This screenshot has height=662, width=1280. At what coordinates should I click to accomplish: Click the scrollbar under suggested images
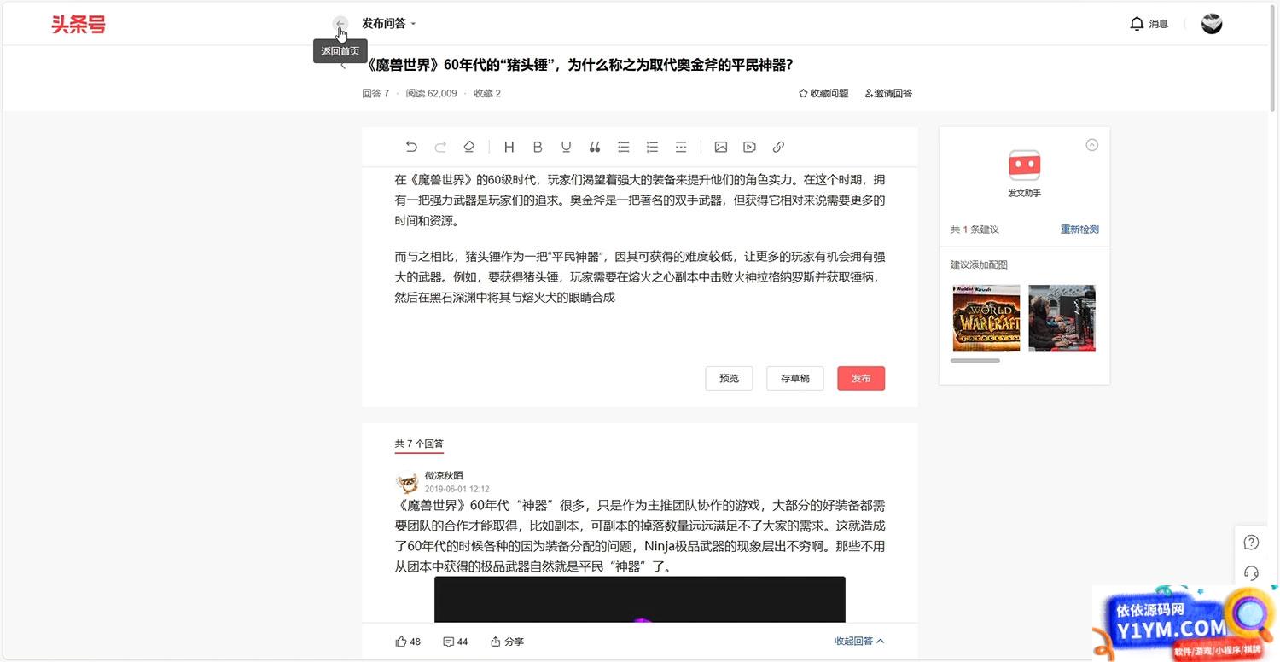click(x=975, y=361)
